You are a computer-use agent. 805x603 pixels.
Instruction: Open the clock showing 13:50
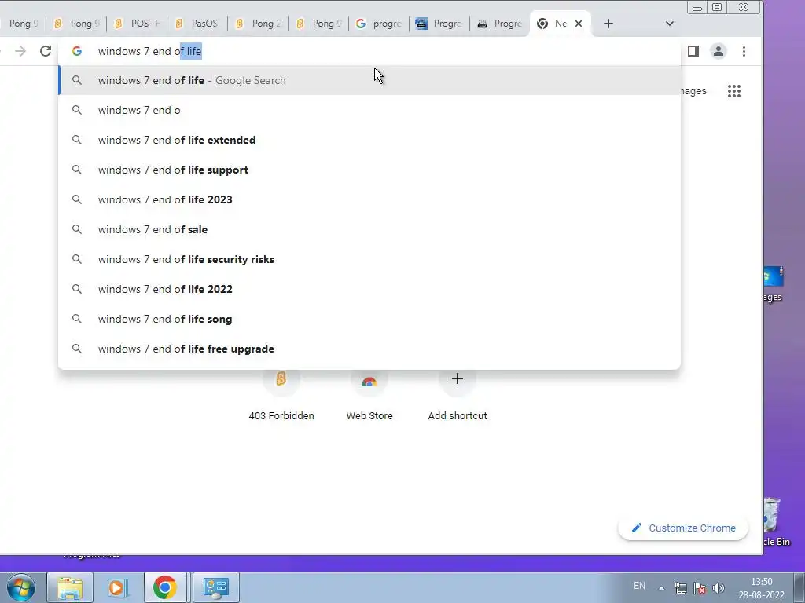pos(761,588)
